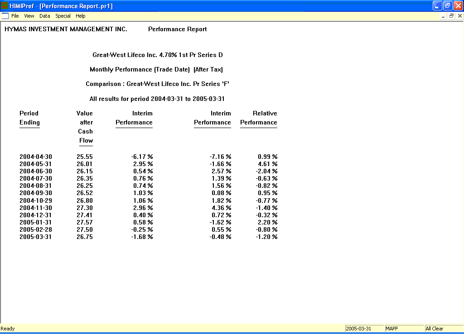The height and width of the screenshot is (334, 464).
Task: Select the 2004-08-31 period row date
Action: pos(35,186)
